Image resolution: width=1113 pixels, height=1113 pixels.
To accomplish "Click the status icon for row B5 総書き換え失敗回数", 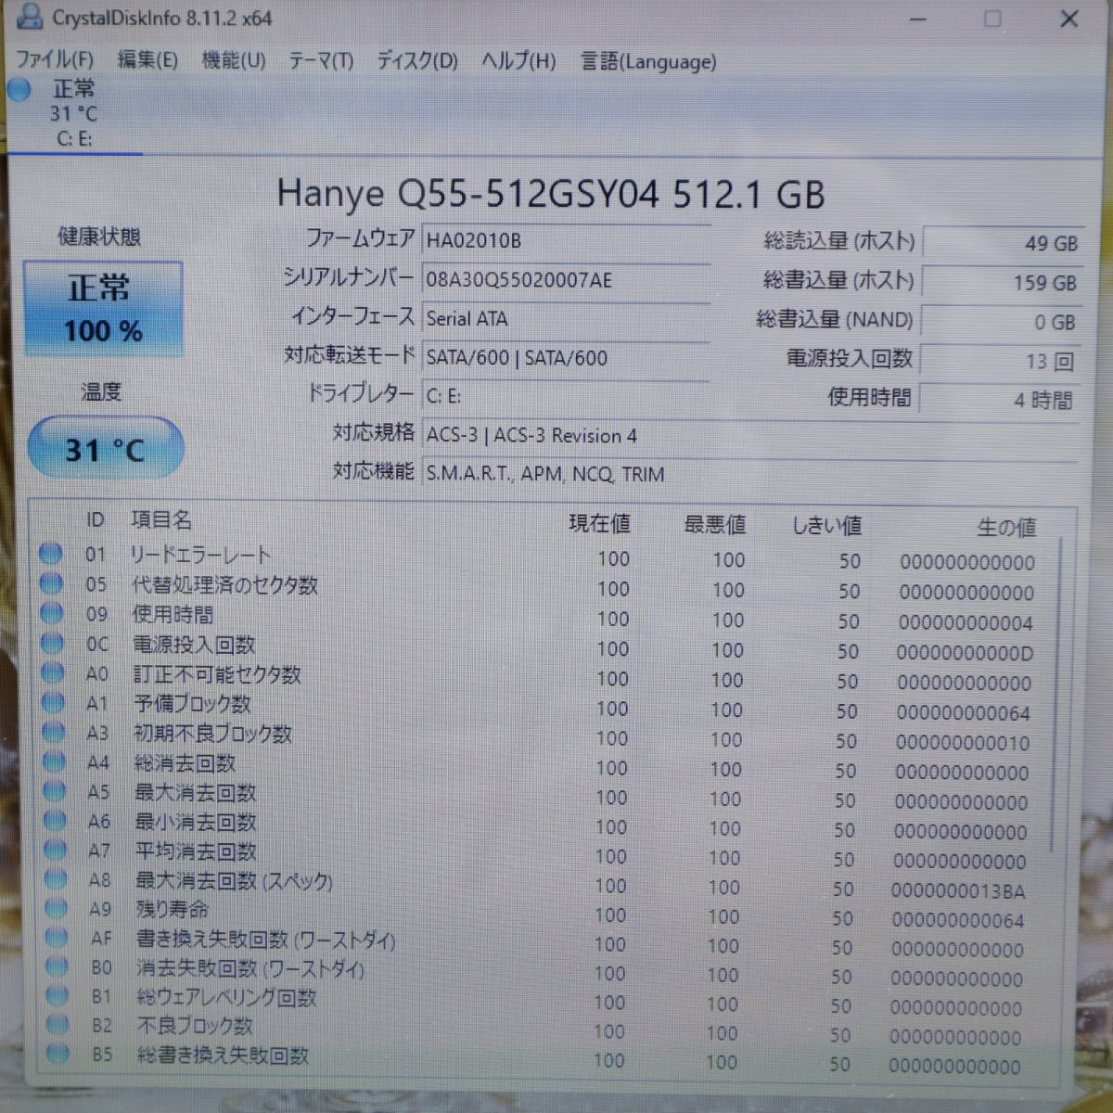I will 58,1053.
